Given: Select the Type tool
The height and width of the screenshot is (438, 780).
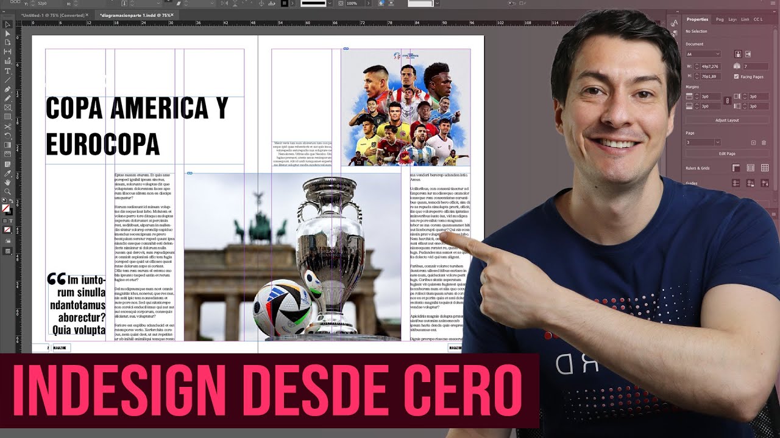Looking at the screenshot, I should pyautogui.click(x=7, y=71).
